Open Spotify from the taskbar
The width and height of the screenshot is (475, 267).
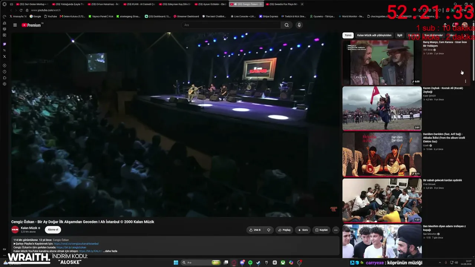point(250,263)
